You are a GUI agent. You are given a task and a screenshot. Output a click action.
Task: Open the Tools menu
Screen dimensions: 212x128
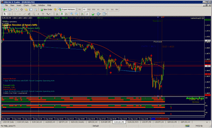tap(34, 5)
